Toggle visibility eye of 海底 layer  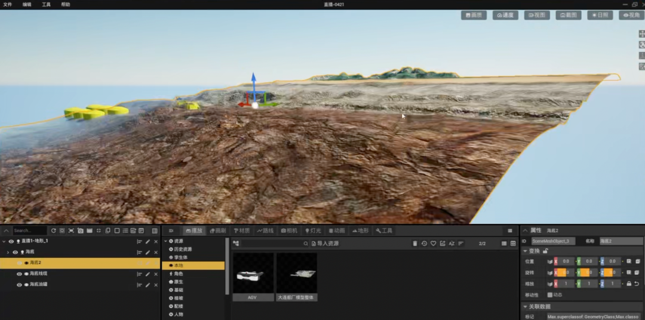(15, 252)
